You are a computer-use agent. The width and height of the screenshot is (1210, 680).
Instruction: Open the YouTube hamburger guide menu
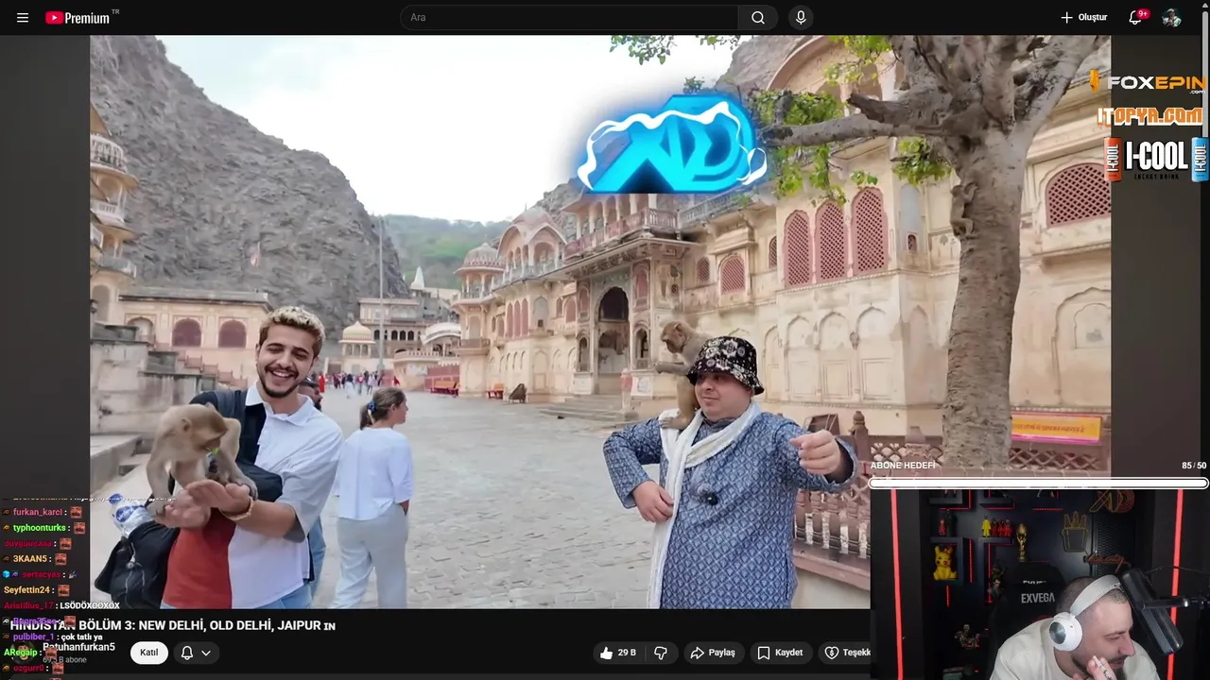[23, 18]
